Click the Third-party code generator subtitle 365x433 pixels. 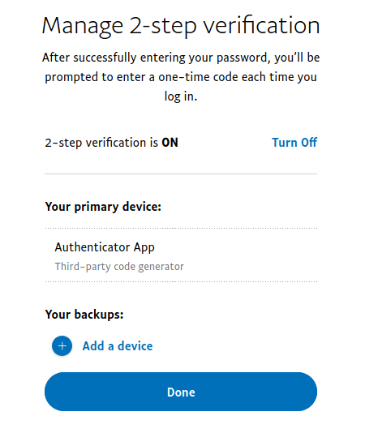pos(119,267)
